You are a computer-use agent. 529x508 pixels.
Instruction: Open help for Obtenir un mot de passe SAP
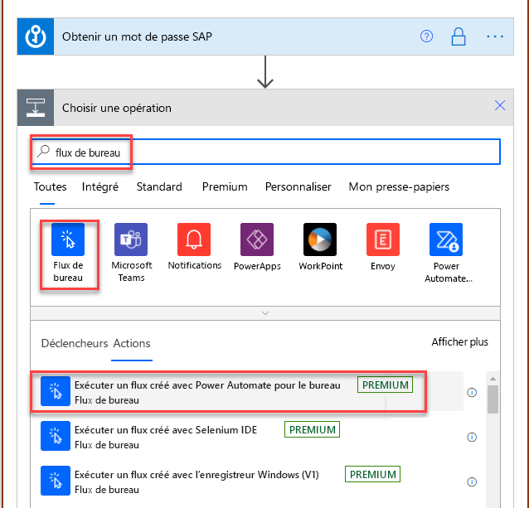426,36
